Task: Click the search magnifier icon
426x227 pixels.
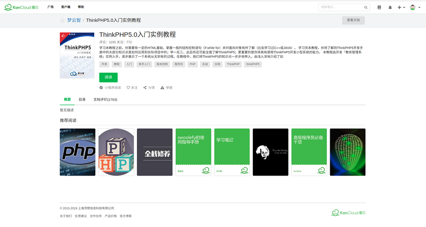Action: (x=366, y=7)
